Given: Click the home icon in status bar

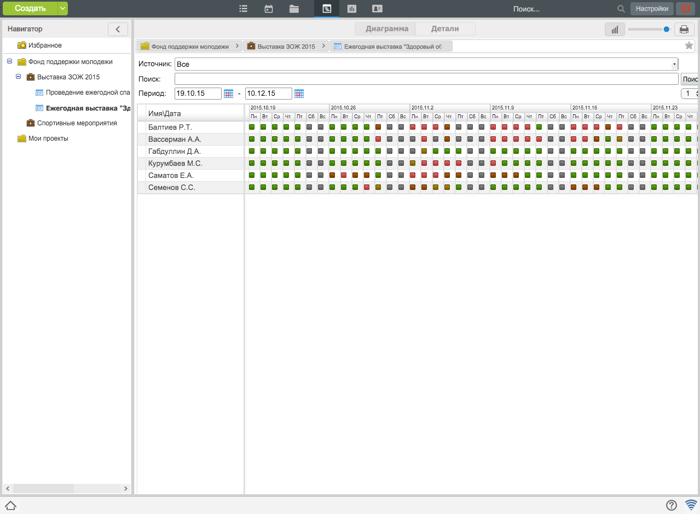Looking at the screenshot, I should [10, 505].
